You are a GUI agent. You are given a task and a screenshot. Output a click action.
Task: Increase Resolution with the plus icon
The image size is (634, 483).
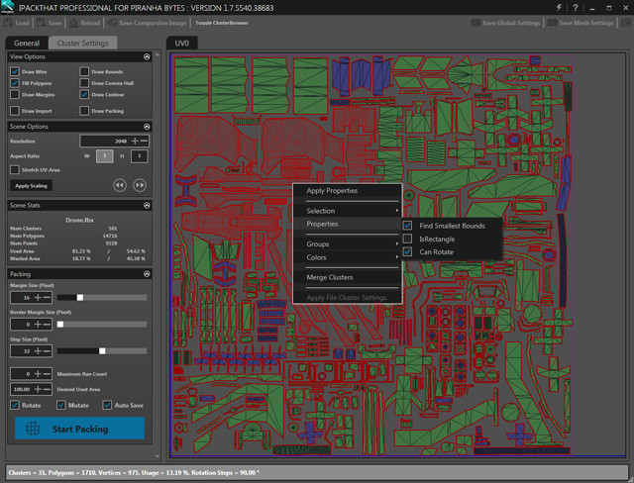(135, 142)
